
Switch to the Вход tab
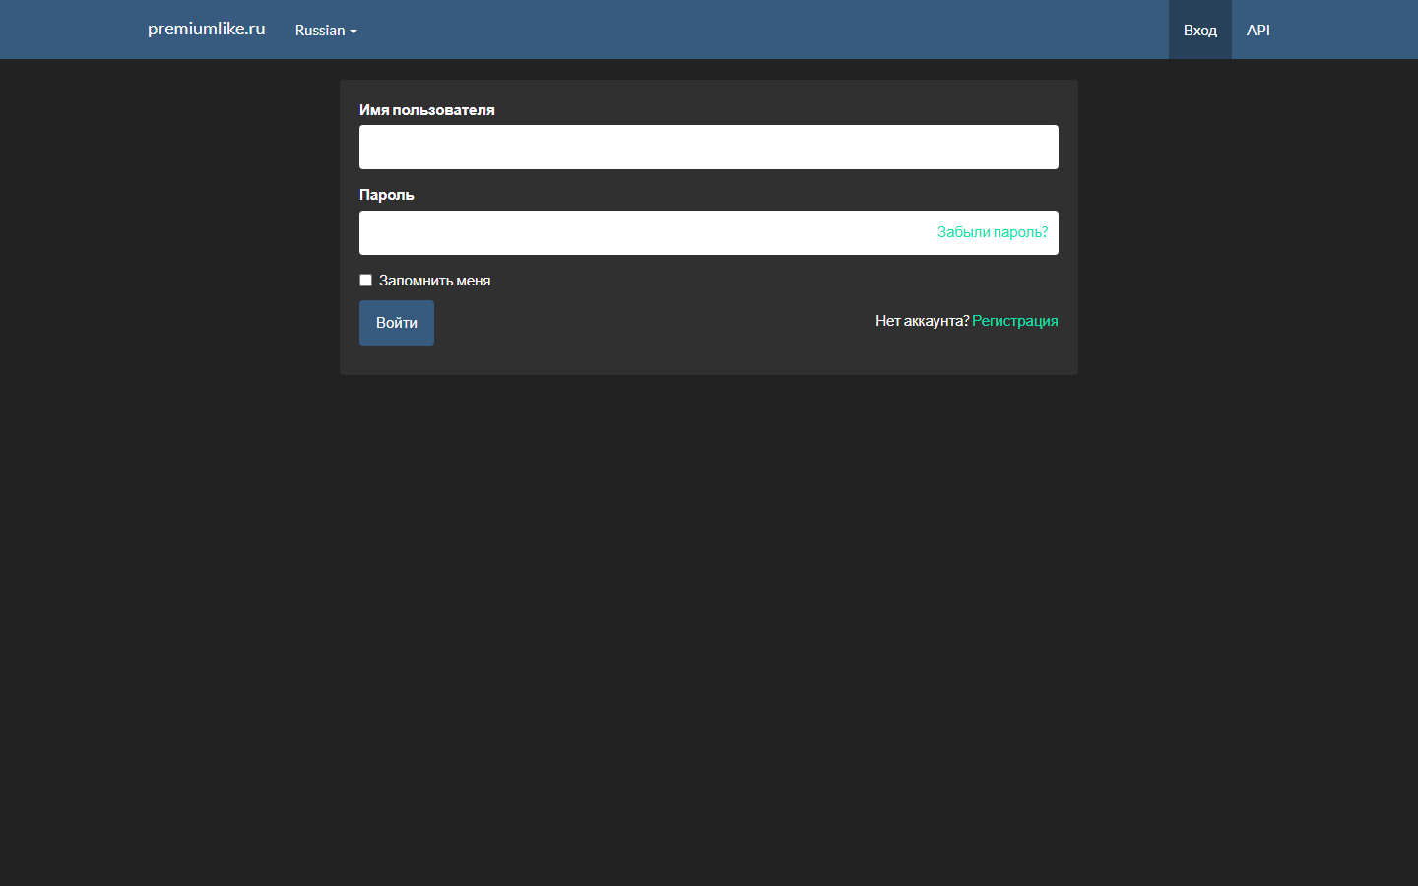(1199, 31)
